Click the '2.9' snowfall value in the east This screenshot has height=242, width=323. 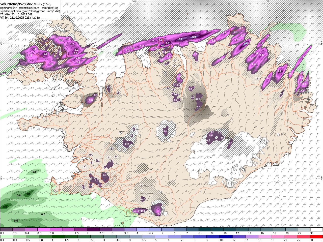[279, 72]
